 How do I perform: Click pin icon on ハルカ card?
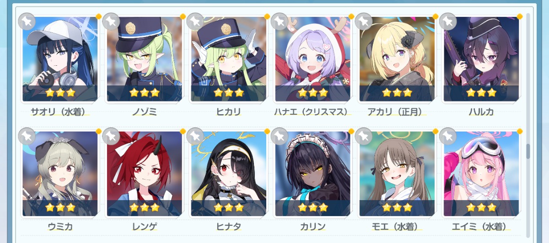pyautogui.click(x=448, y=21)
